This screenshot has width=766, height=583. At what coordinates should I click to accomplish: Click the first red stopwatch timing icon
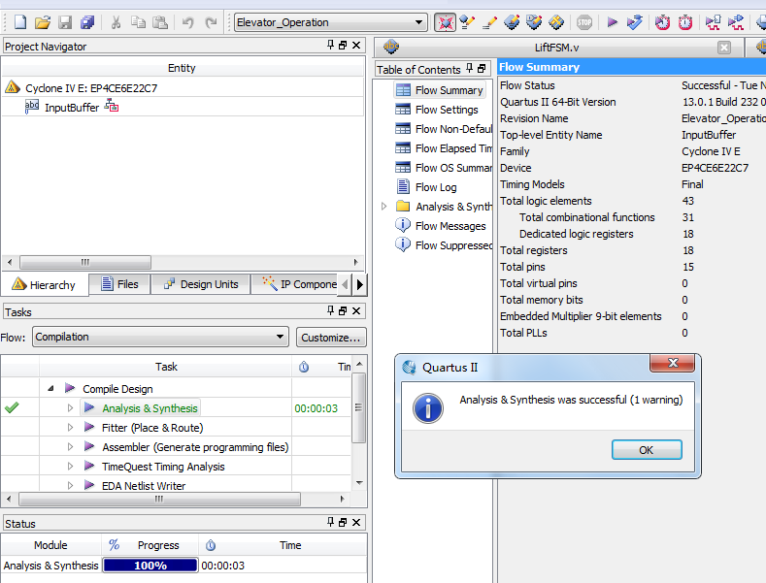pos(662,22)
